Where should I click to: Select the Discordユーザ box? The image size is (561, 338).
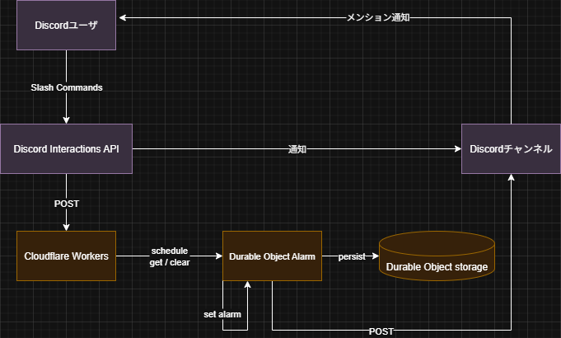coord(66,25)
